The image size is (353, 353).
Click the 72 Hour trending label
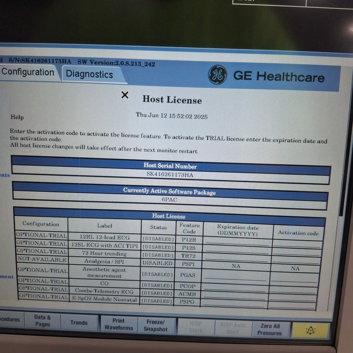[104, 253]
